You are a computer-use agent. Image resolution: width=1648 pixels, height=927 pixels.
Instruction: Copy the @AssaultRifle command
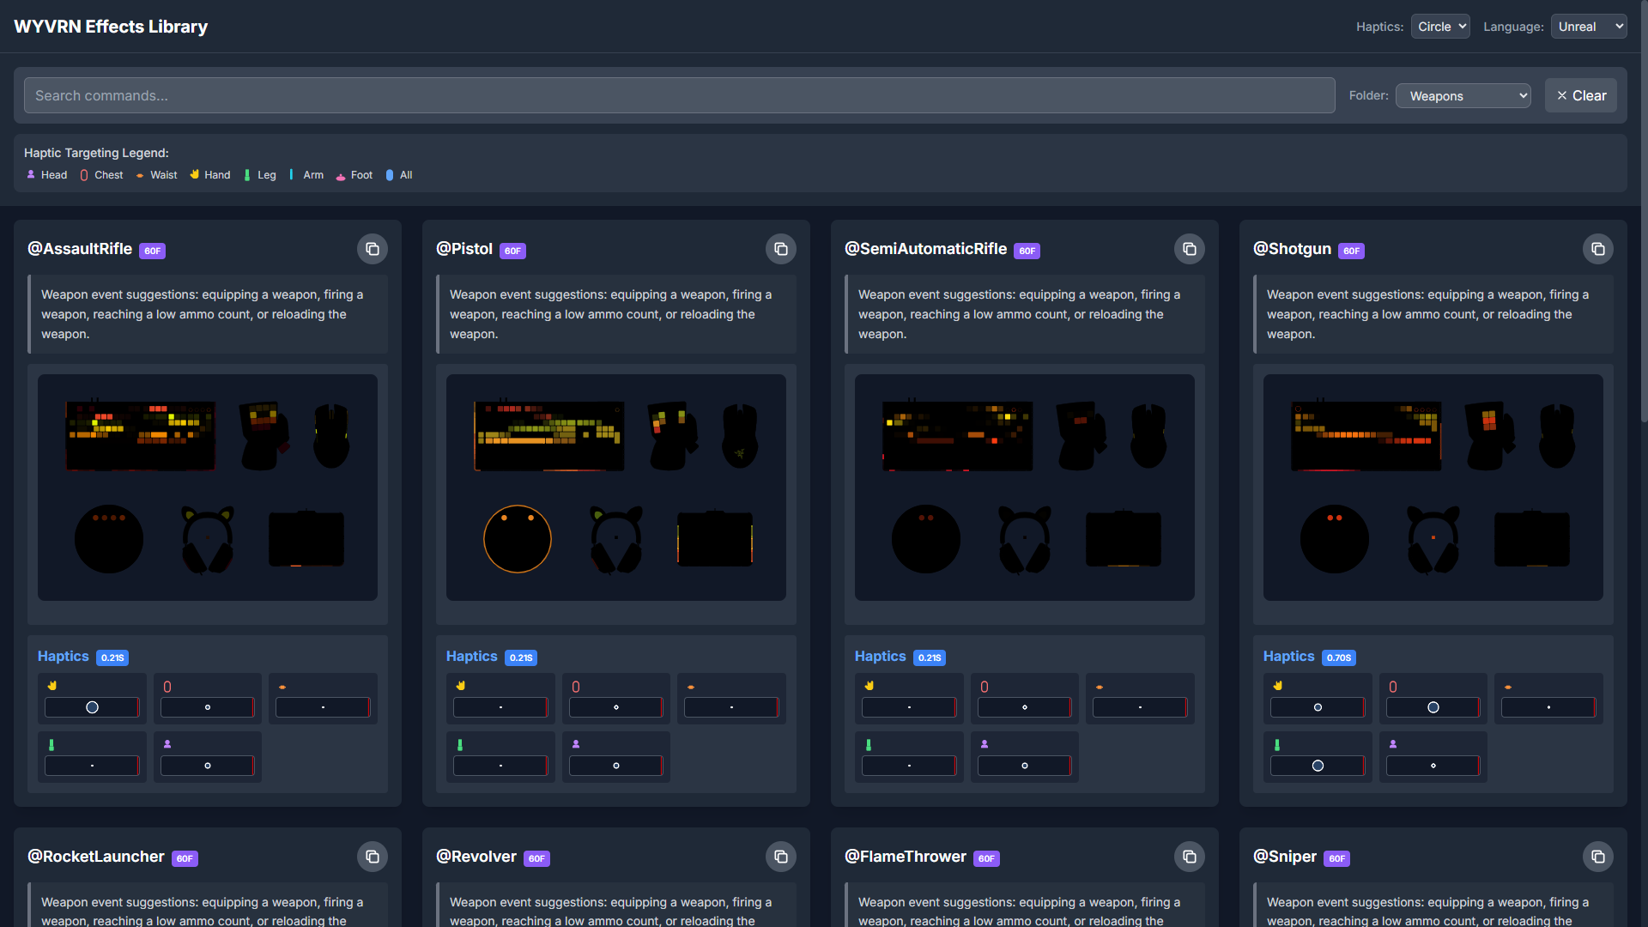pos(373,249)
